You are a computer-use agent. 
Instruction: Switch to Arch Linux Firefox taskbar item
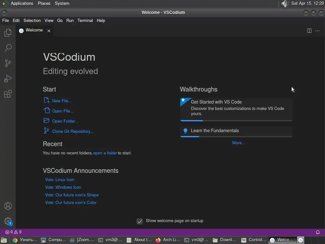[168, 240]
